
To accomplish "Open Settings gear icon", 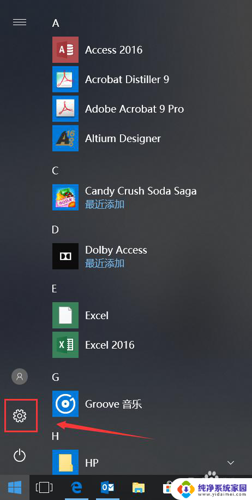I will [20, 415].
